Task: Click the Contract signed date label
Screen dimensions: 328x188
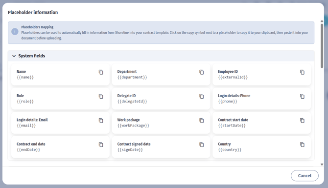Action: 134,144
